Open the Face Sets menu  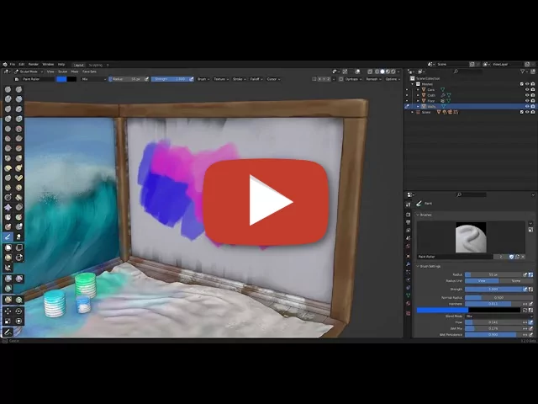tap(89, 72)
